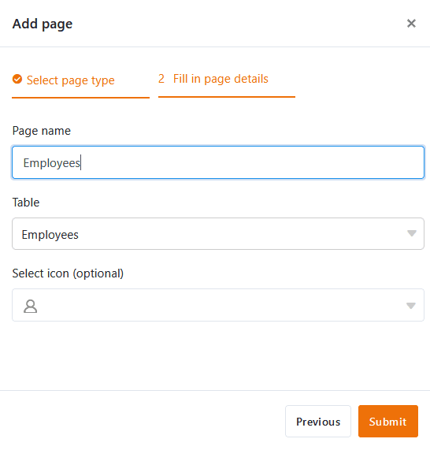Close the Add page dialog

411,23
